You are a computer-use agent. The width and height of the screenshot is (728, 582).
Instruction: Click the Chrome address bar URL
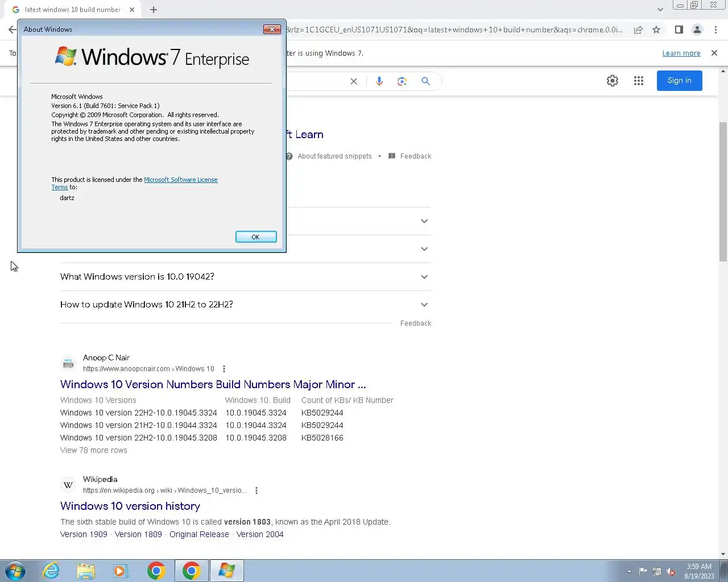tap(454, 30)
